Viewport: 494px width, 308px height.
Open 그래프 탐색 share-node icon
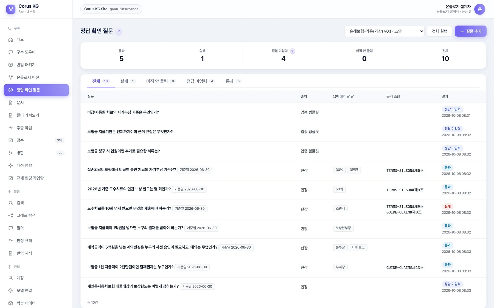pos(10,215)
